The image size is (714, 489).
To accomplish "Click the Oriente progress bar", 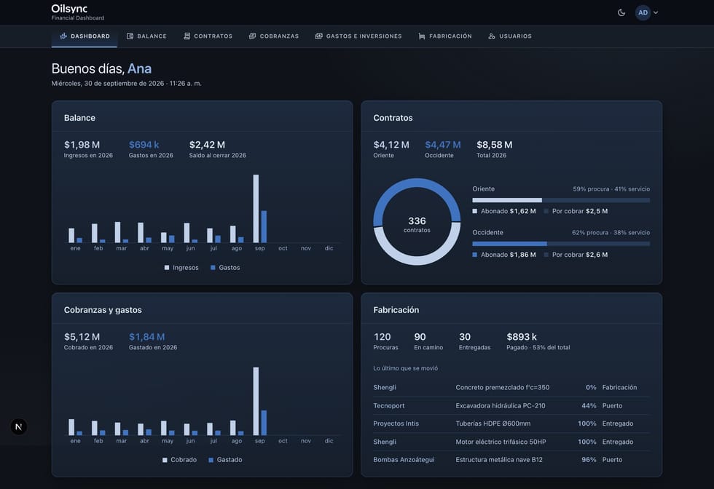I will (561, 200).
